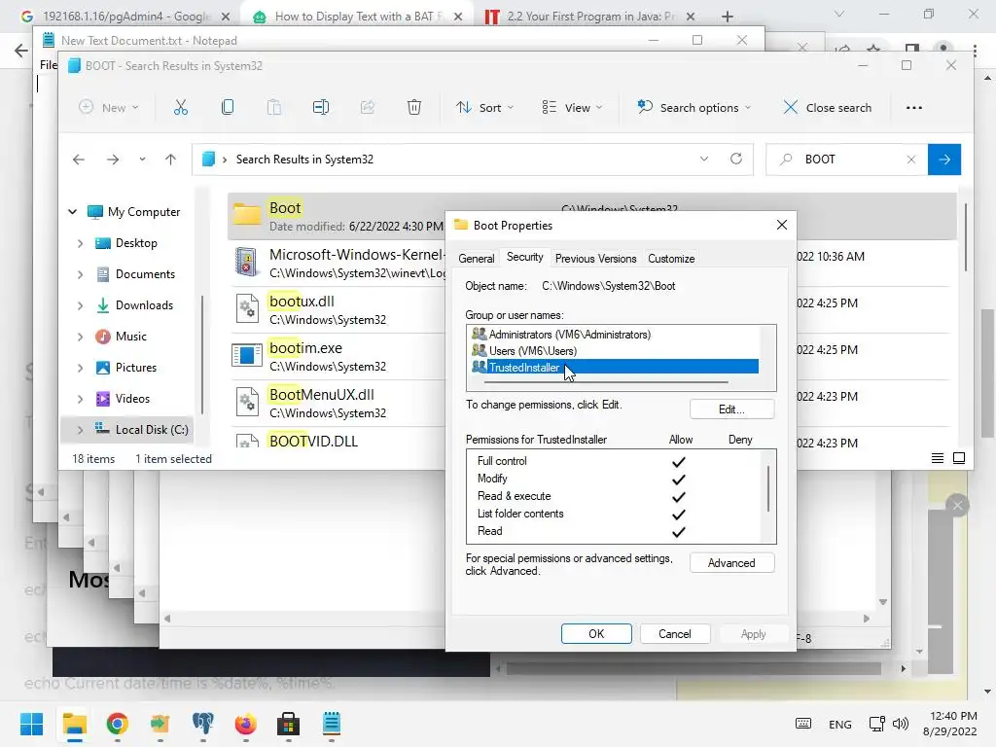996x747 pixels.
Task: Switch to Your First Program in Java tab
Action: point(590,17)
